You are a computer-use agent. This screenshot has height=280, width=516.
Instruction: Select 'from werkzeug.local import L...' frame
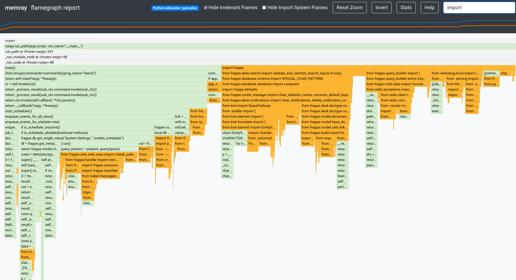(x=456, y=73)
